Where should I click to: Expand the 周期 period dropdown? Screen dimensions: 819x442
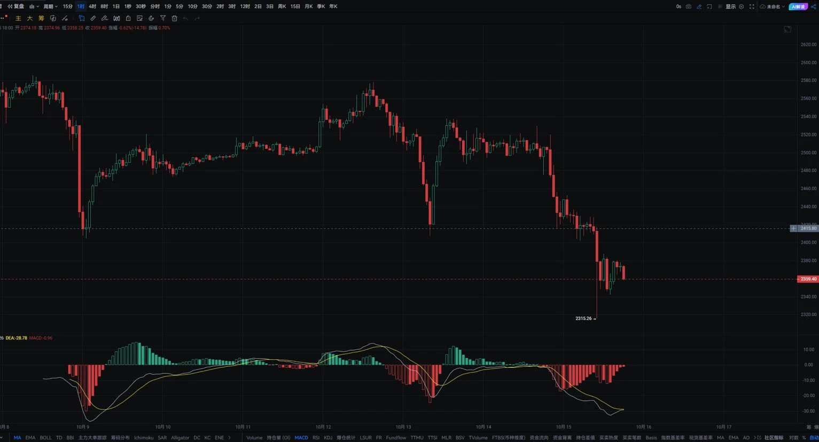pos(51,6)
